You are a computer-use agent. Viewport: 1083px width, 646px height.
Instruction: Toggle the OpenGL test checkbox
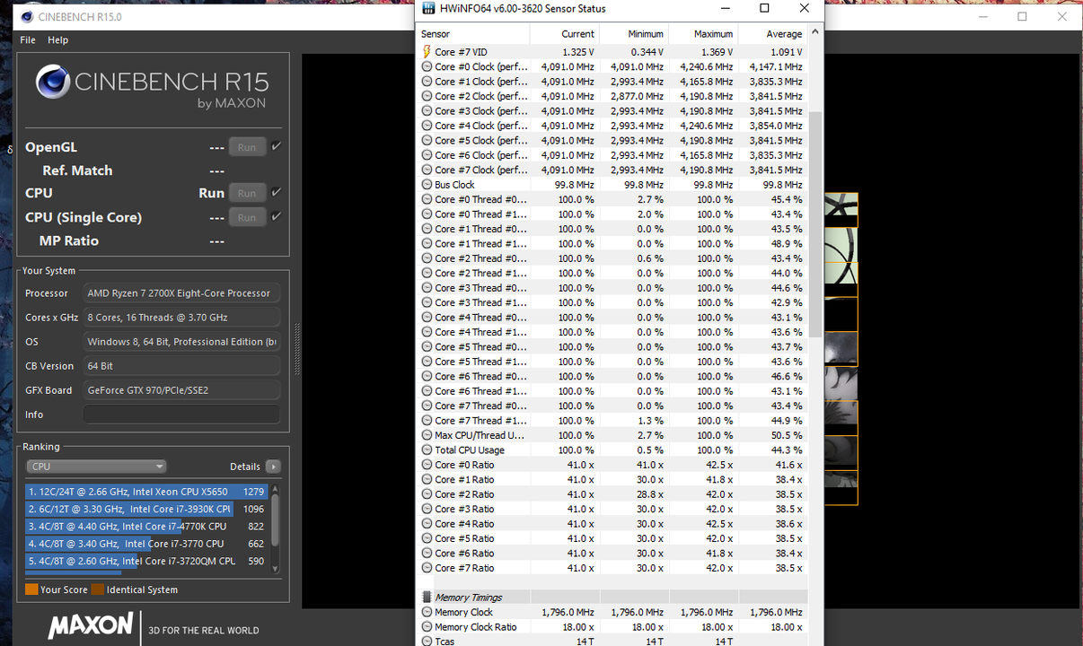point(277,146)
